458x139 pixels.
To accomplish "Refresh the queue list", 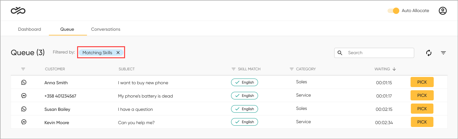I will click(x=429, y=53).
